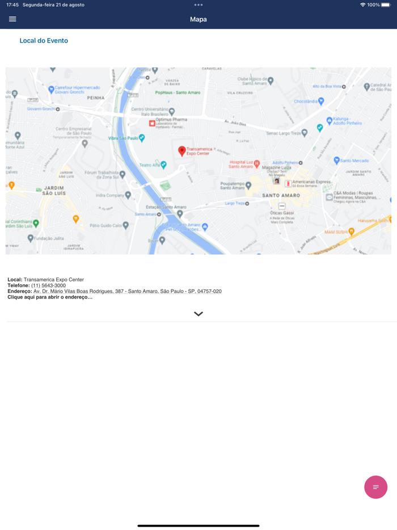397x530 pixels.
Task: Click the Mapa title in header
Action: point(198,19)
